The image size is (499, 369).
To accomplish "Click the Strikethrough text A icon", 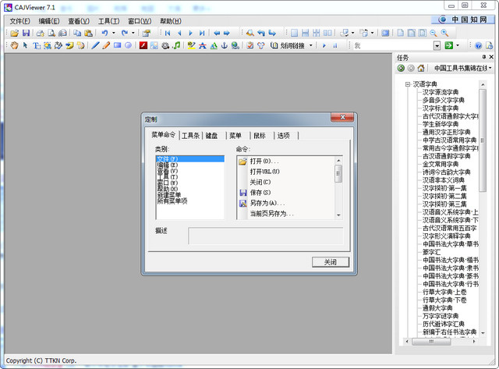I will [203, 45].
